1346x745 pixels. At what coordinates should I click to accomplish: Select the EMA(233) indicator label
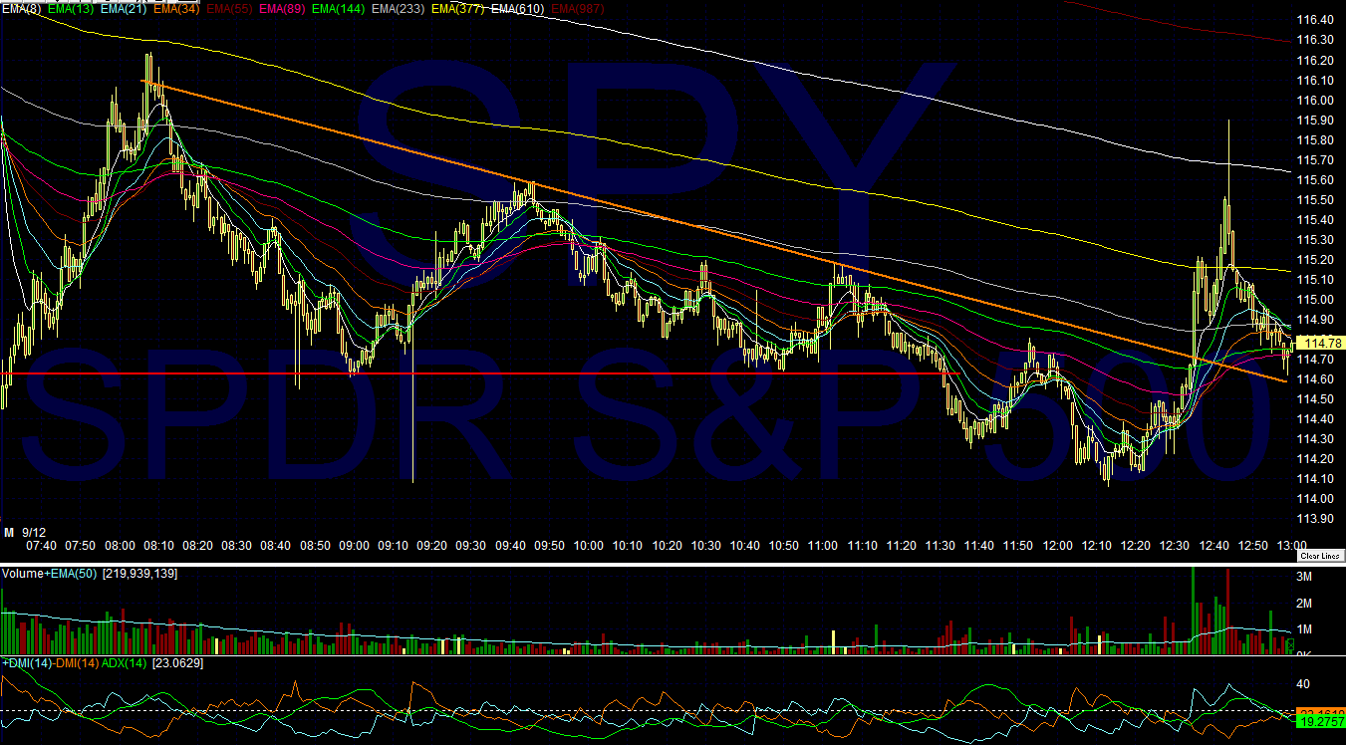(400, 8)
